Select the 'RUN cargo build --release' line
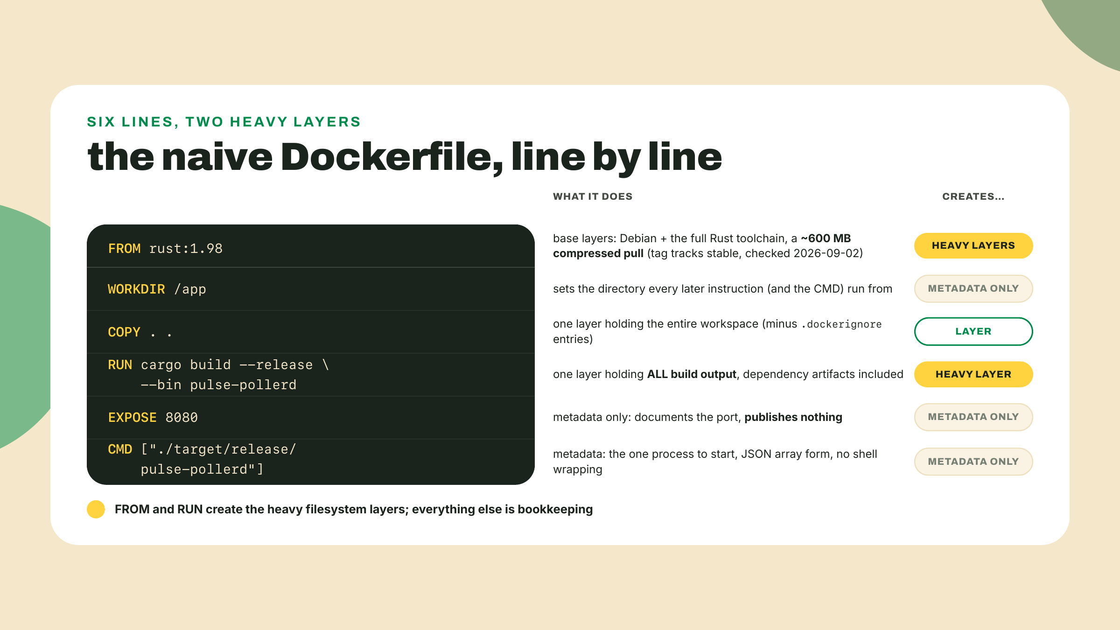 (x=218, y=365)
